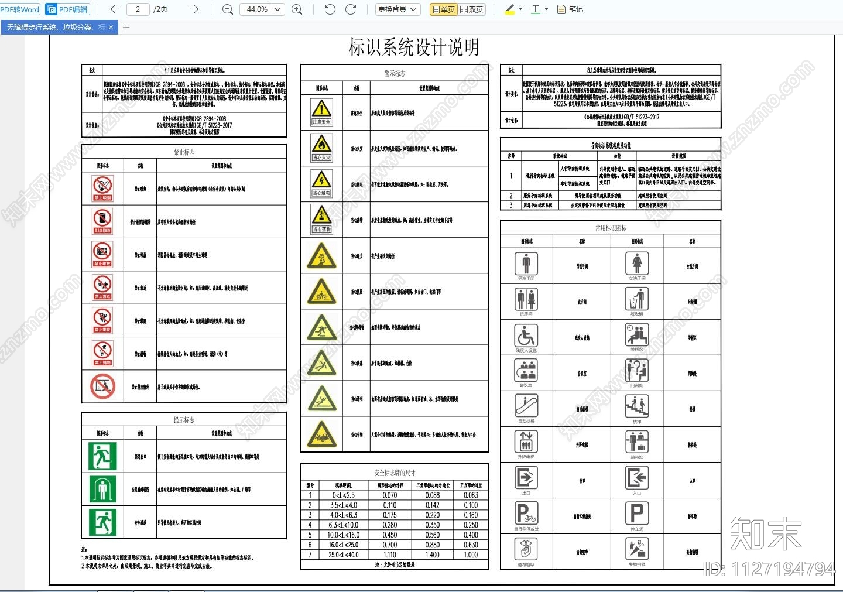The image size is (843, 592).
Task: Zoom out with the minus magnifier
Action: click(228, 9)
